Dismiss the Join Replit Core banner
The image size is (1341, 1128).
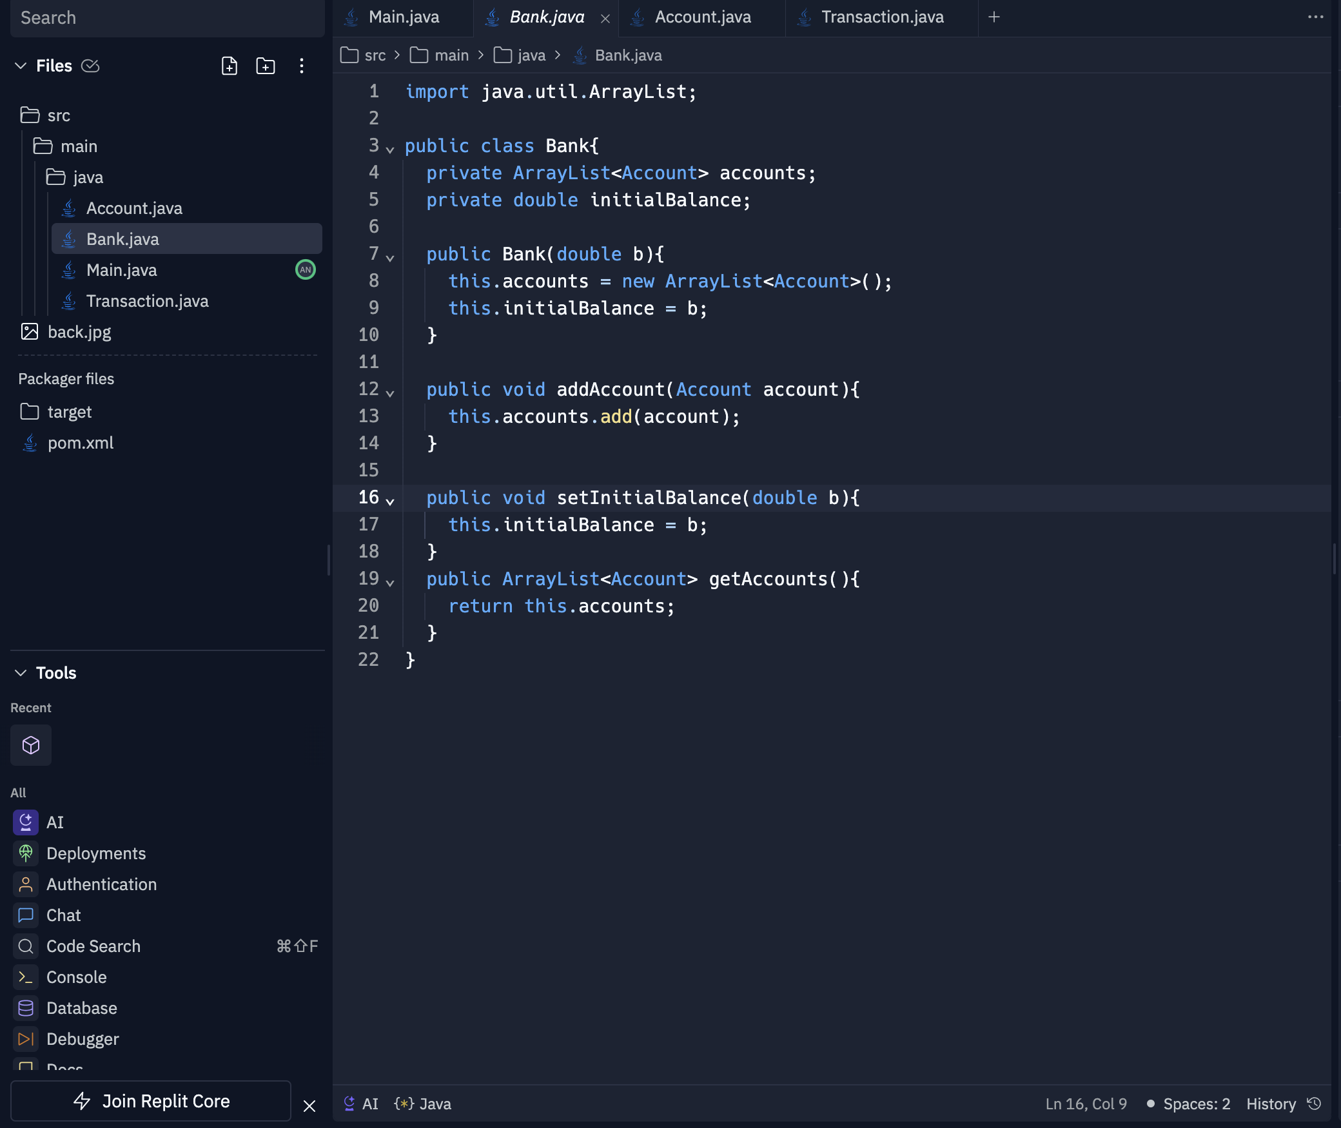coord(309,1106)
